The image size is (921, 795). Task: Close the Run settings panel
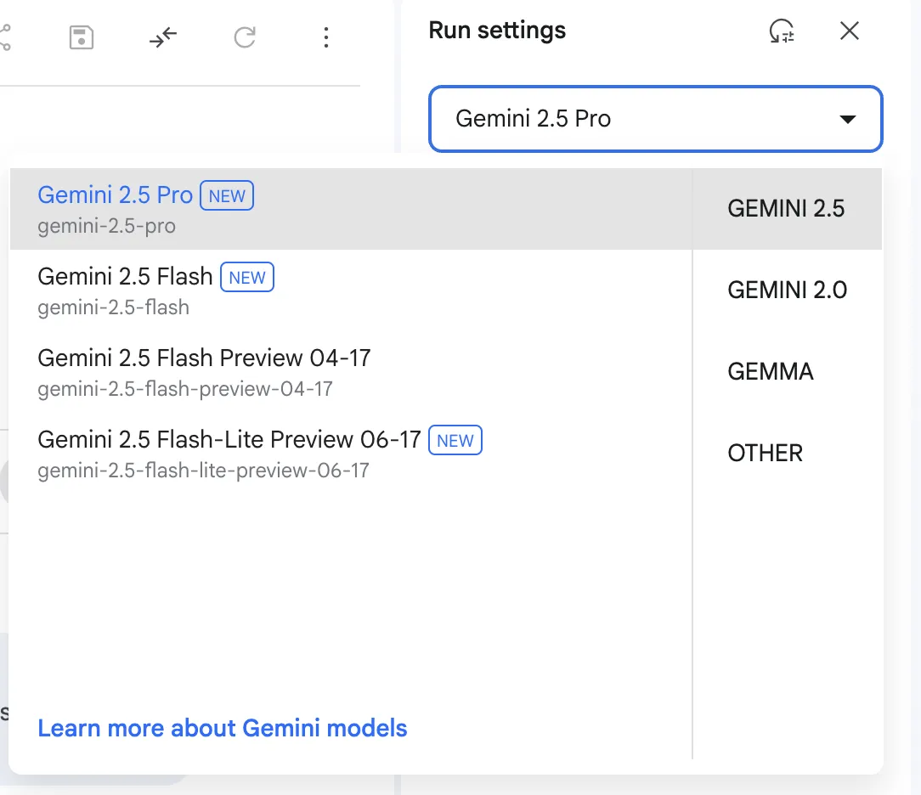849,31
